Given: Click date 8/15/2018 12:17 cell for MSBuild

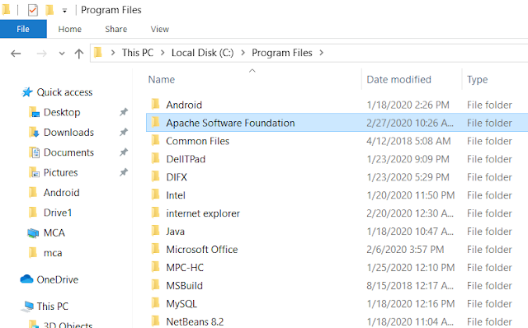Looking at the screenshot, I should pyautogui.click(x=410, y=286).
